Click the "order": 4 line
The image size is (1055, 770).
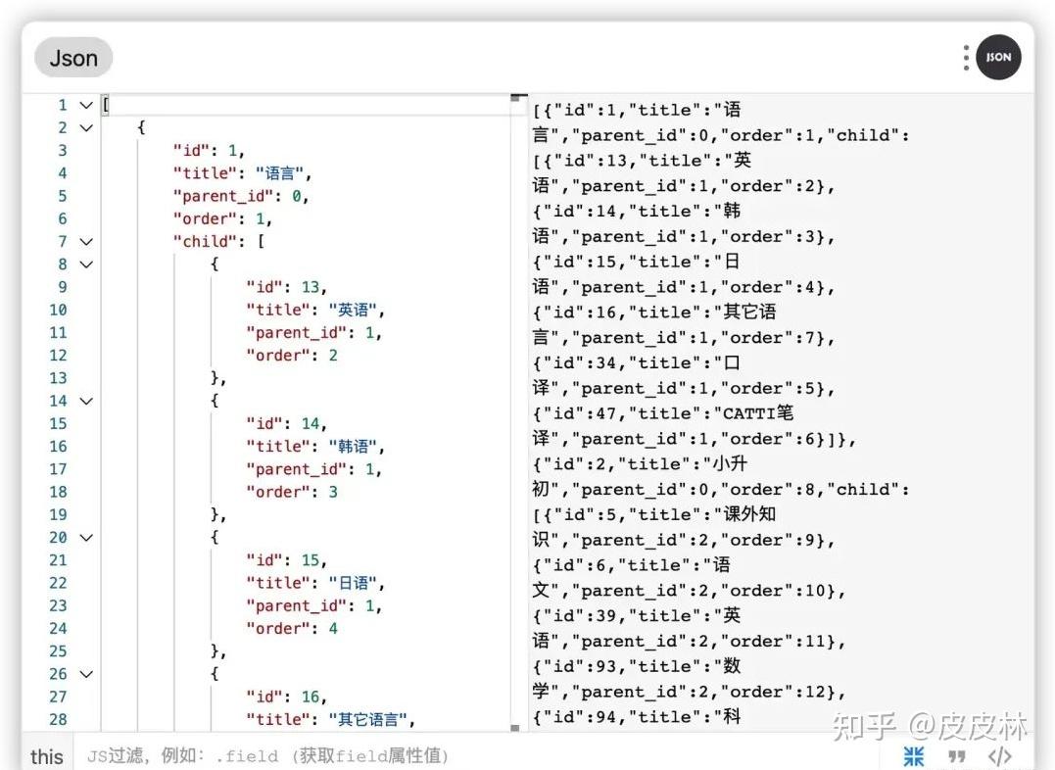click(292, 629)
